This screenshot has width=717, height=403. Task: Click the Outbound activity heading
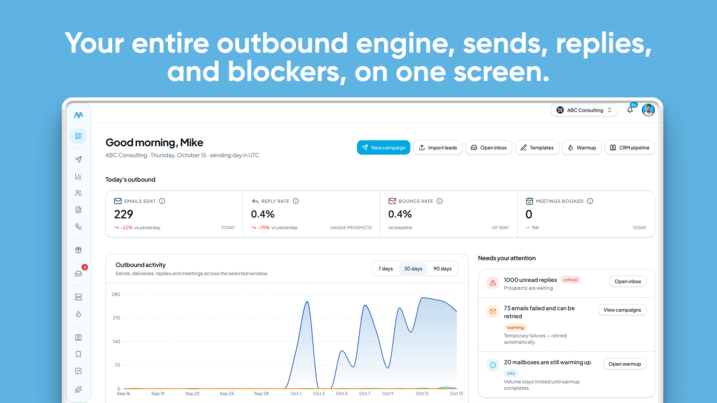point(140,265)
